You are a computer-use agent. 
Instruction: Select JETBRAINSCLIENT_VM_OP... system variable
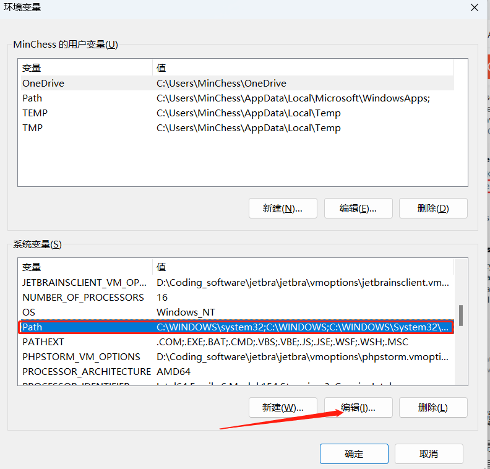tap(238, 283)
